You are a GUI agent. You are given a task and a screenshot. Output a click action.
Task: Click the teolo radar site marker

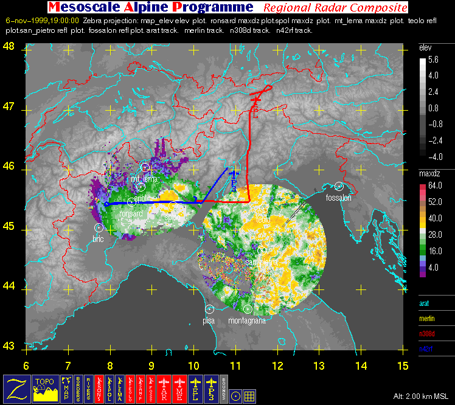(x=263, y=209)
